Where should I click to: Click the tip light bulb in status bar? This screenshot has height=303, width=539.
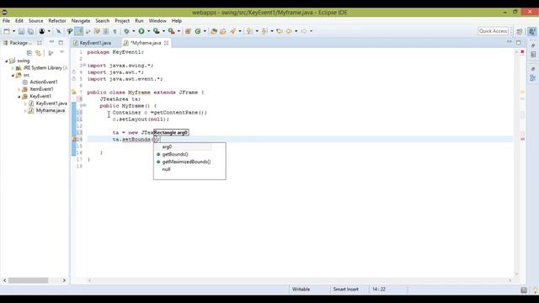coord(535,290)
